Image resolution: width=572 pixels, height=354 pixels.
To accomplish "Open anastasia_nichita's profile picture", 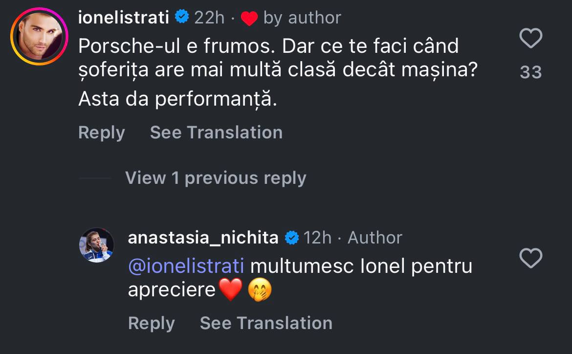I will pos(96,245).
